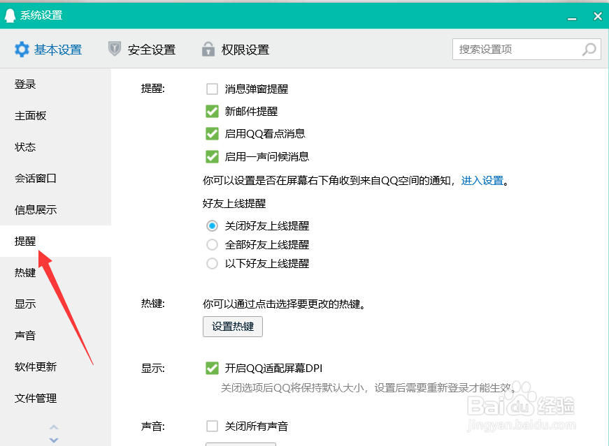Viewport: 609px width, 446px height.
Task: Open the 进入设置 link
Action: pyautogui.click(x=482, y=180)
